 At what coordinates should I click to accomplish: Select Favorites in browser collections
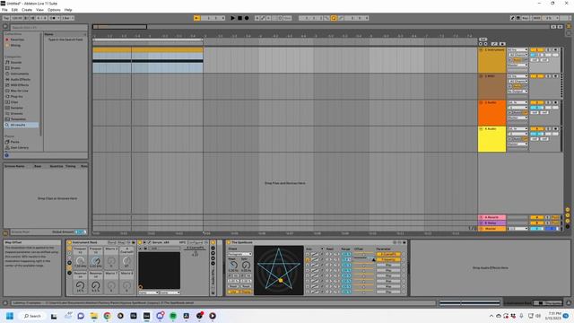point(17,39)
